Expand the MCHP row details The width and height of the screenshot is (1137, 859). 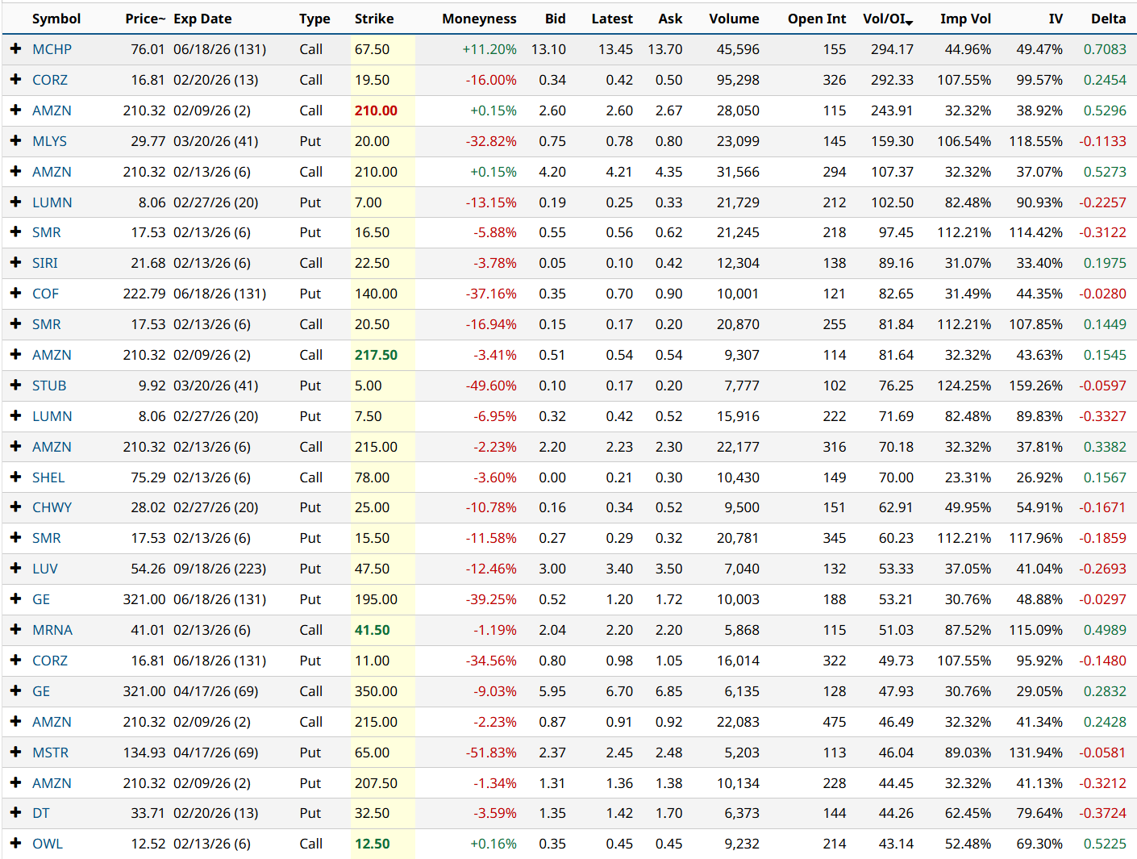pyautogui.click(x=15, y=49)
